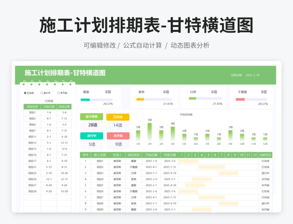Screen dimensions: 293x224
Task: Click the 9月 chart bar
Action: pyautogui.click(x=230, y=136)
